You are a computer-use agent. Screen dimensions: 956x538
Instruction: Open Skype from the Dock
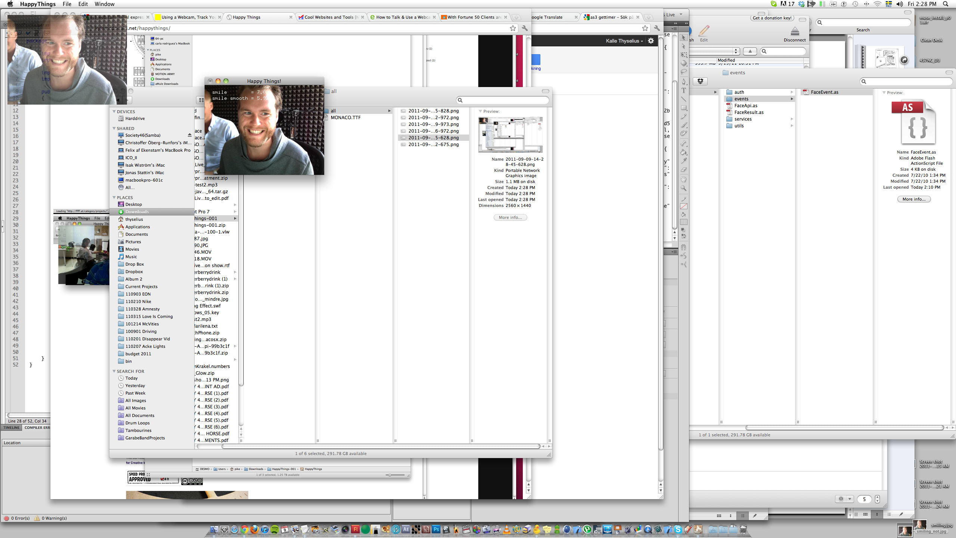pos(678,529)
